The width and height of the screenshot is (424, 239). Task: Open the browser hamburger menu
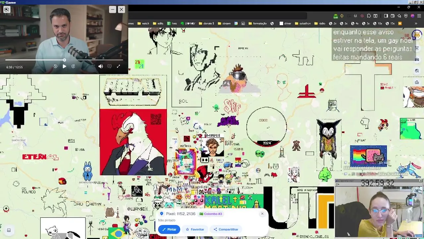click(419, 16)
